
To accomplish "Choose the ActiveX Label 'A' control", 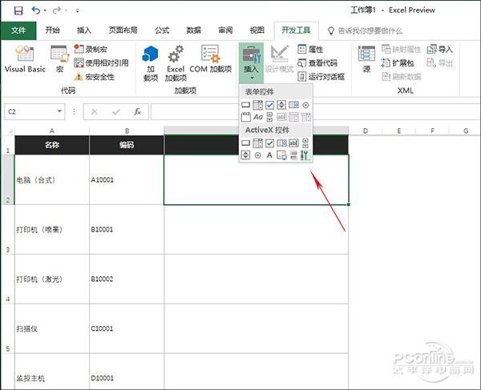I will (x=269, y=155).
